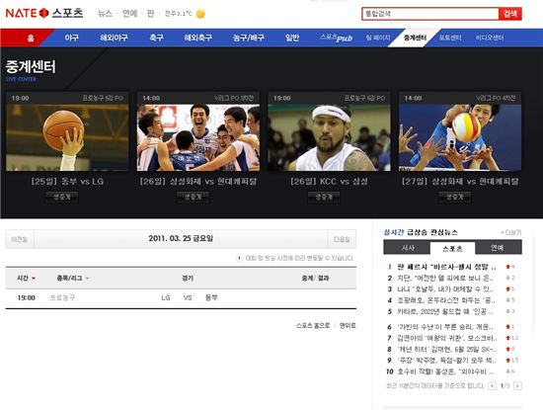Image resolution: width=543 pixels, height=410 pixels.
Task: Open rank 1 news headline about 바르사
Action: [x=446, y=267]
